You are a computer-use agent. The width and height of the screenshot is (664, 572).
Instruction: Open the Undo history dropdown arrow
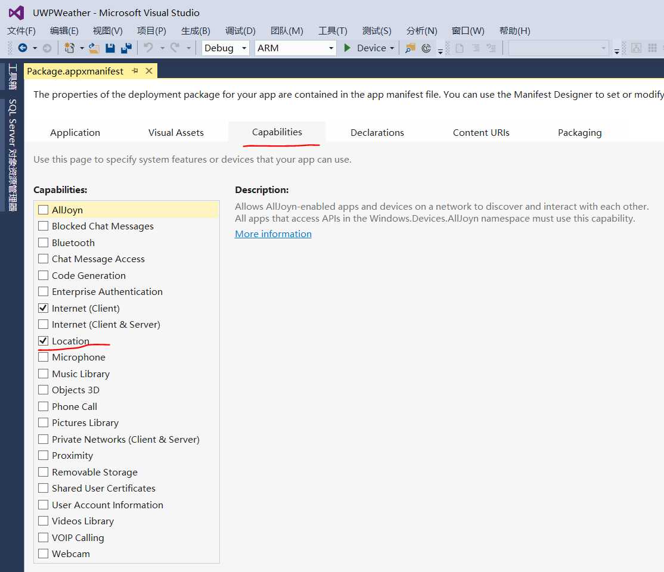click(x=162, y=48)
